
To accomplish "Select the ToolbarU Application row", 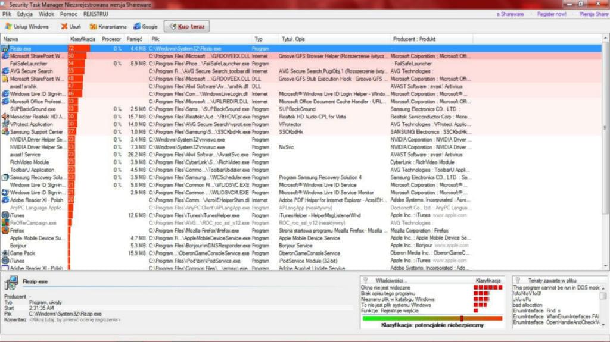I will [x=301, y=170].
